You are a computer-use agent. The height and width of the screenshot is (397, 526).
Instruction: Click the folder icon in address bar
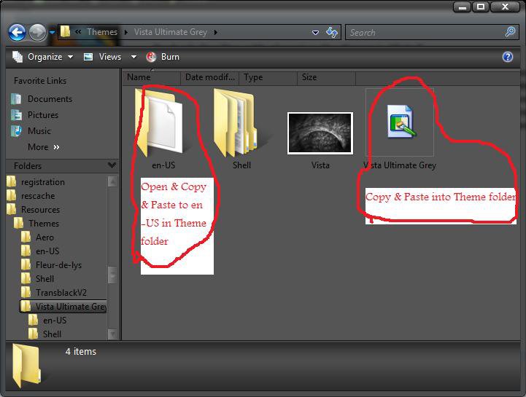(x=65, y=32)
